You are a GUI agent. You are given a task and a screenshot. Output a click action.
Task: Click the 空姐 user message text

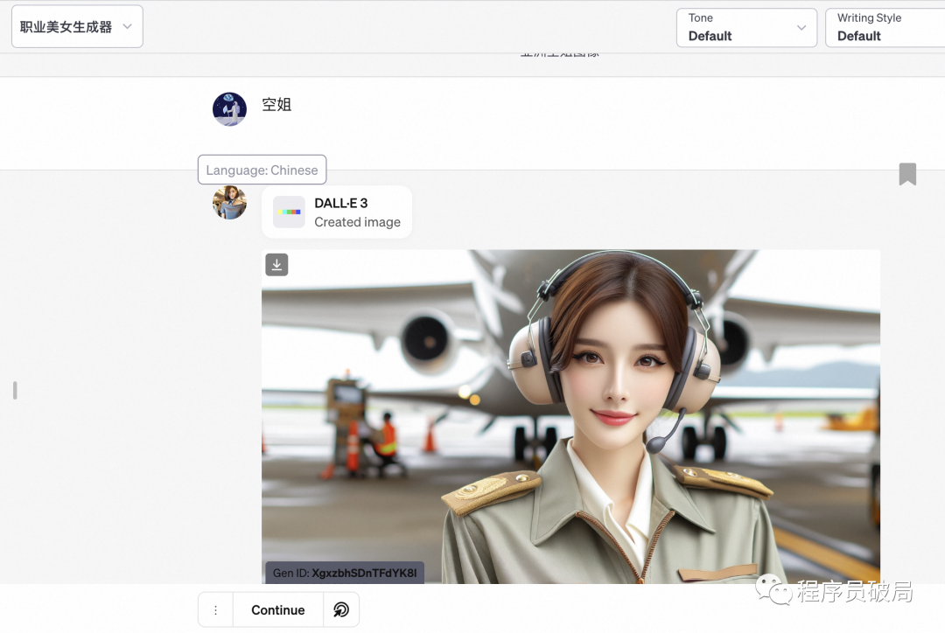pyautogui.click(x=276, y=105)
